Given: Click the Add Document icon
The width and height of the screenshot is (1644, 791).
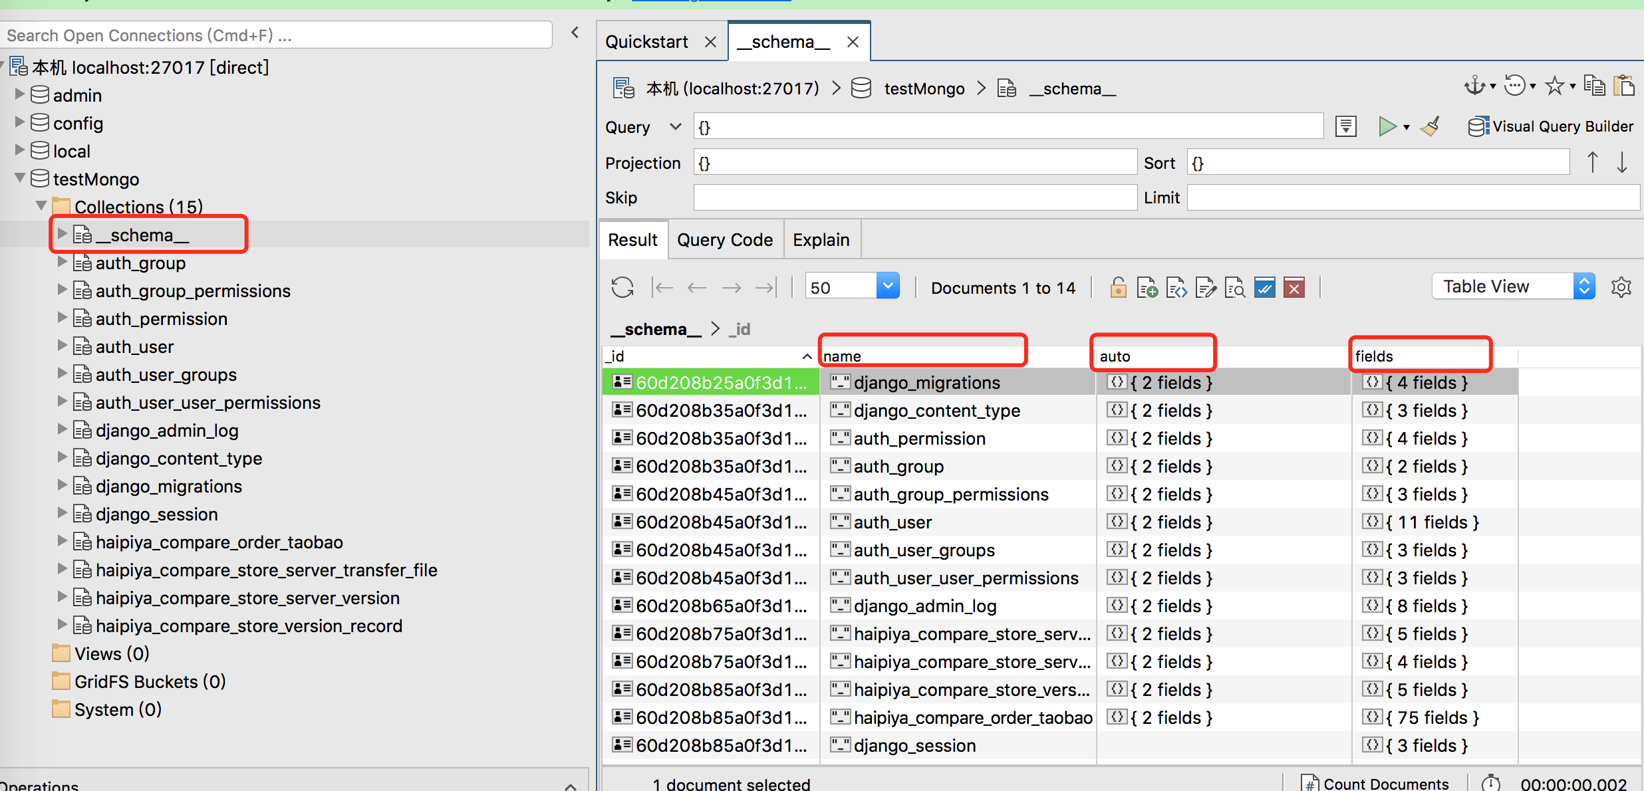Looking at the screenshot, I should [x=1147, y=287].
